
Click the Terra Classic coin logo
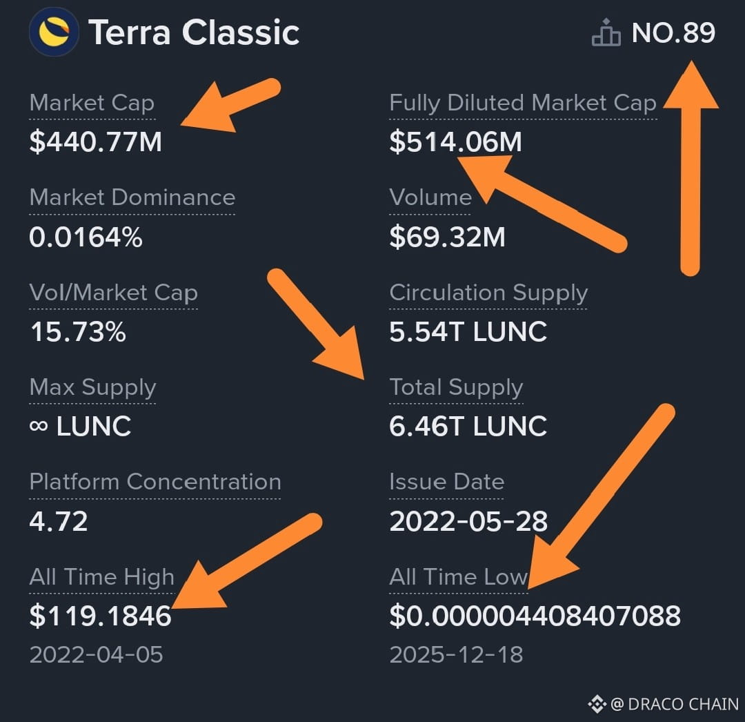click(x=54, y=32)
